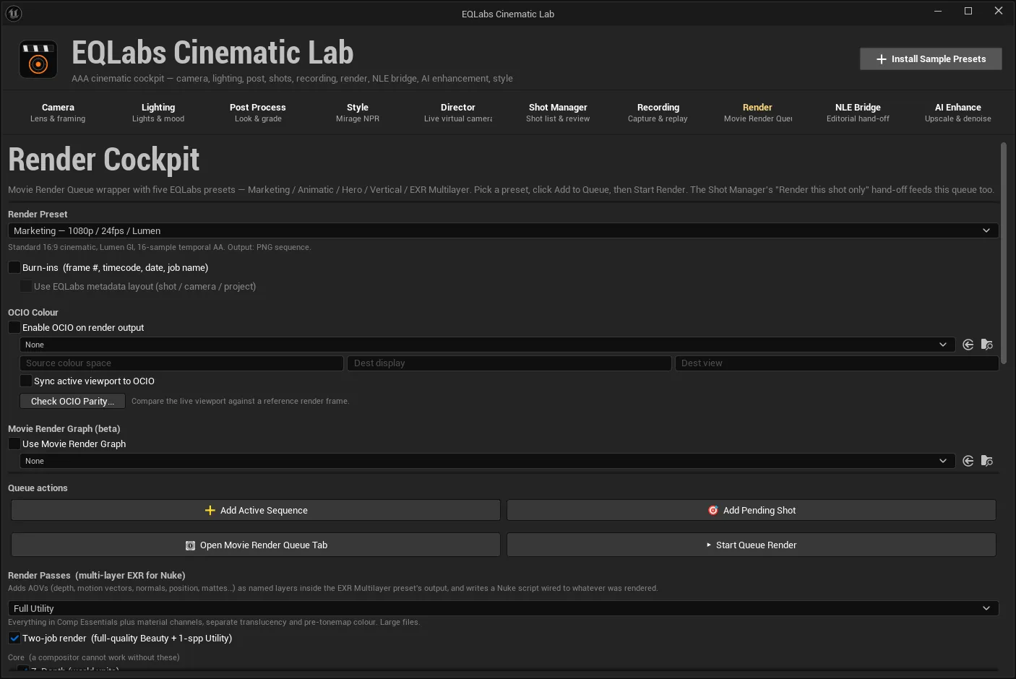
Task: Browse to OCIO config asset in Content Browser
Action: (x=987, y=345)
